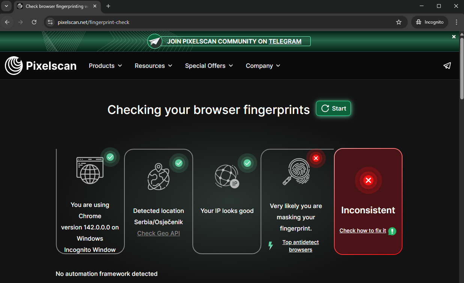Screen dimensions: 464x283
Task: Open the Telegram paper plane icon in navbar
Action: tap(447, 66)
